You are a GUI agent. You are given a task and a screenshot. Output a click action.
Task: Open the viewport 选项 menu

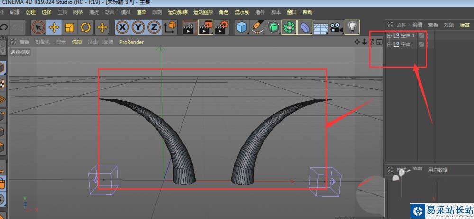(77, 42)
